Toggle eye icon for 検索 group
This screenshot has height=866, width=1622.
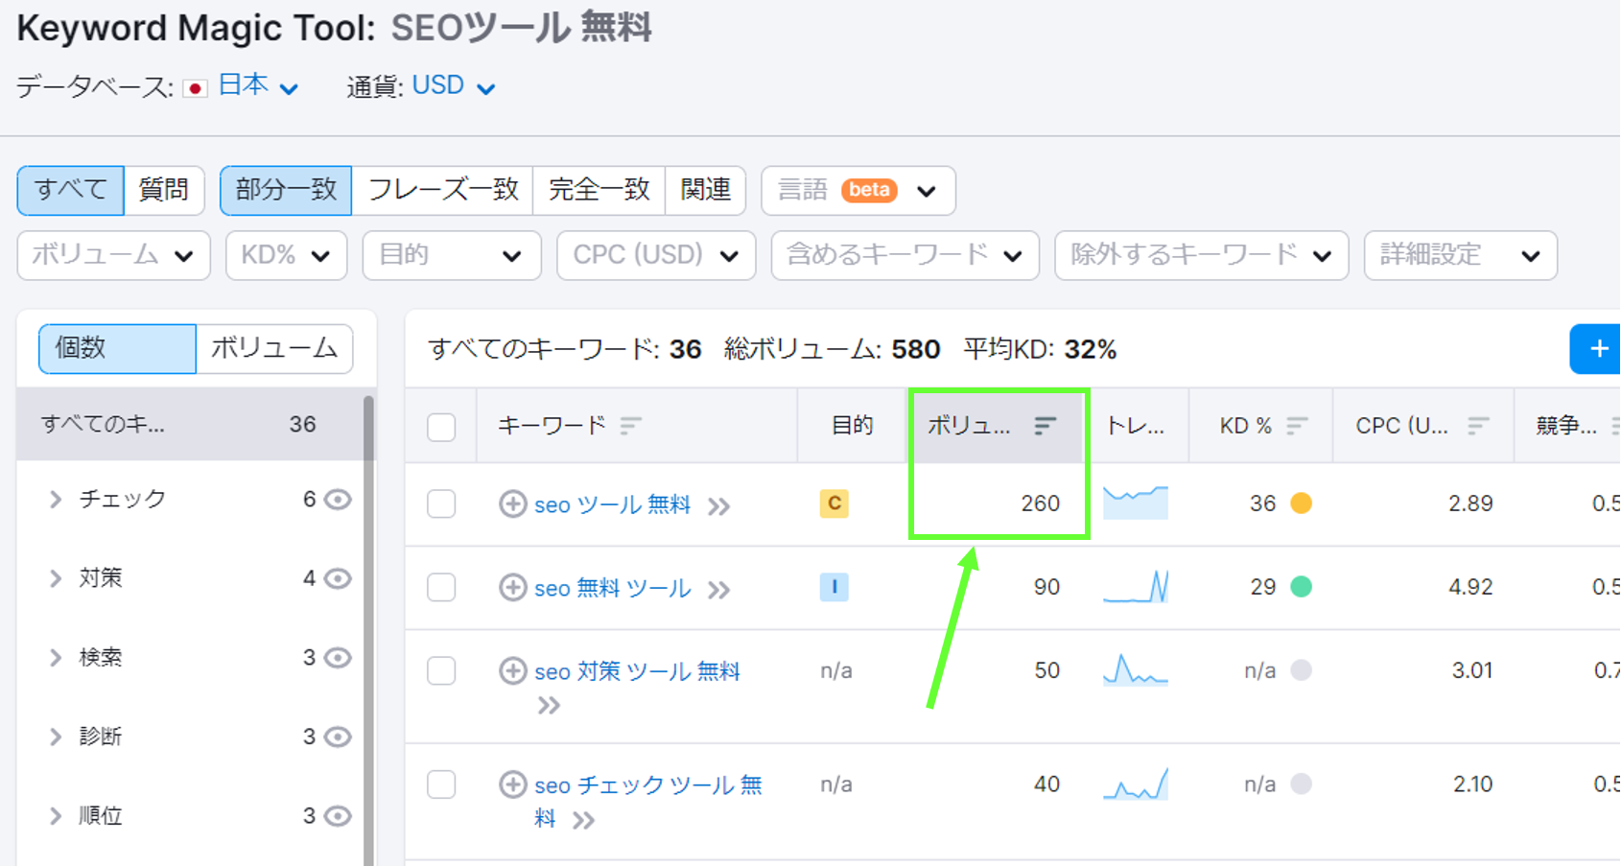[x=338, y=658]
